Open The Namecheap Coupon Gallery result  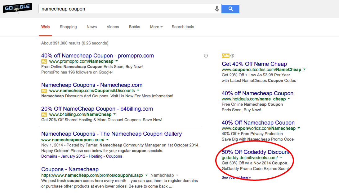(x=111, y=134)
